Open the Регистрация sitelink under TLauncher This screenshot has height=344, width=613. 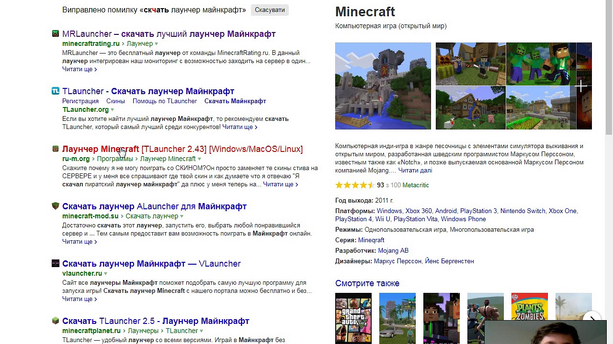point(80,101)
